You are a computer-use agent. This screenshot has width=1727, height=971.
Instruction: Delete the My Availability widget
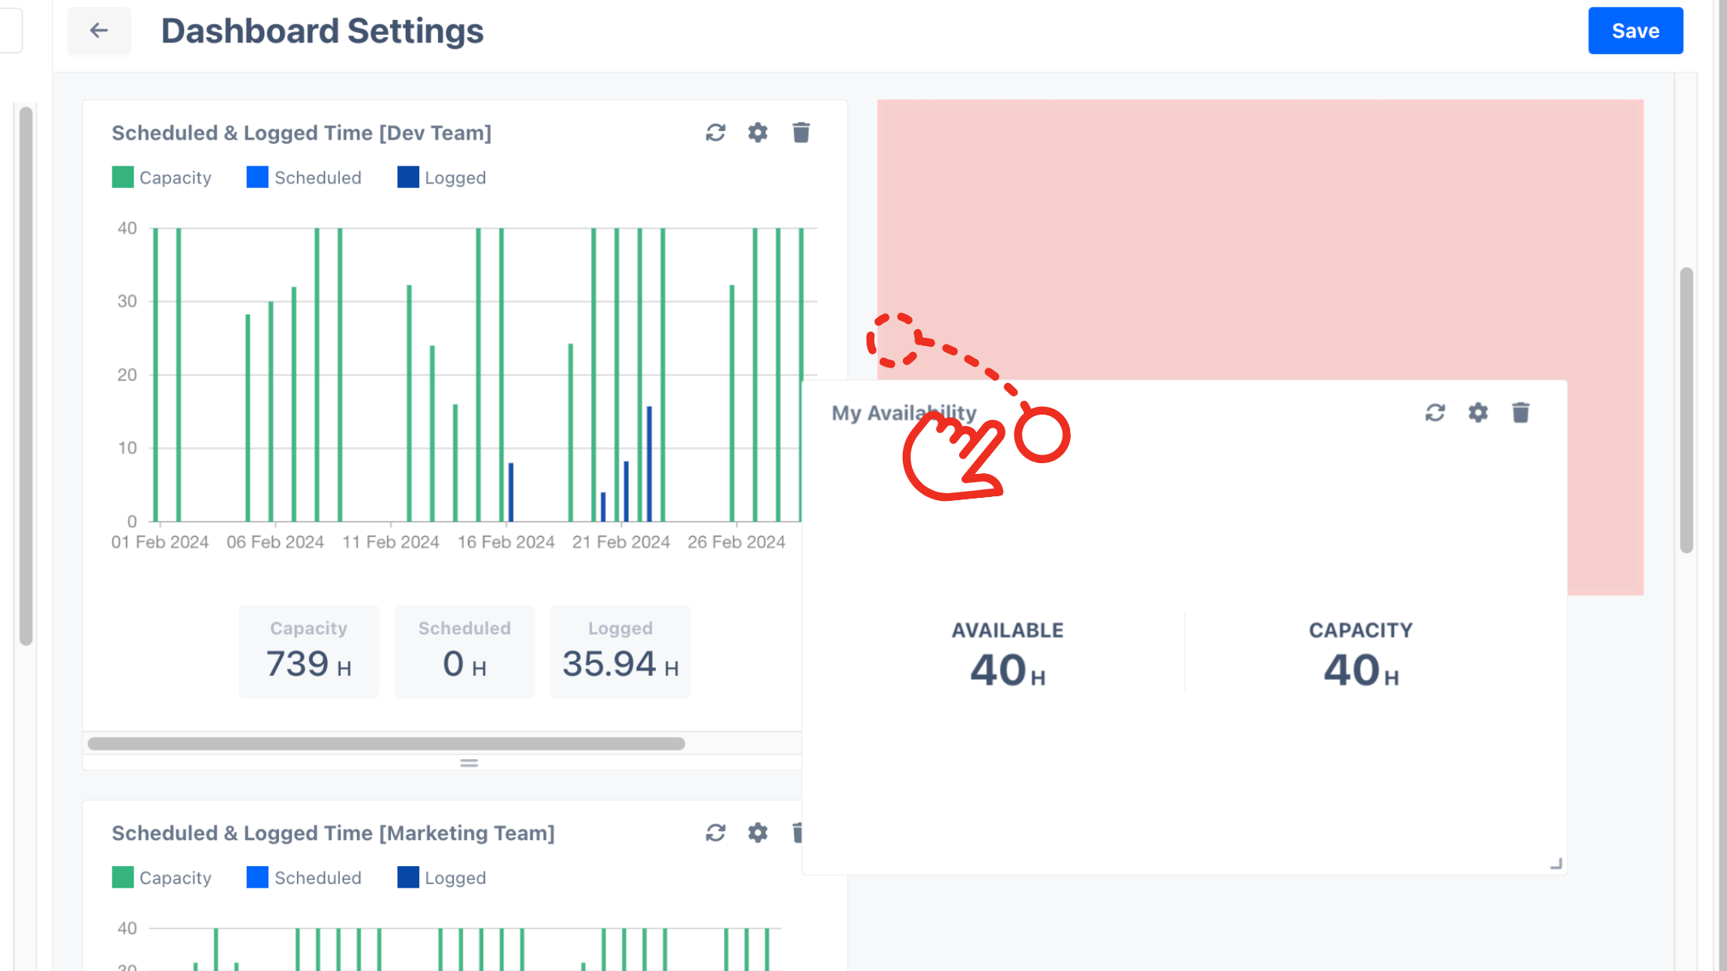[1522, 412]
